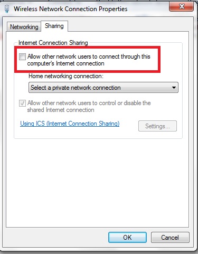This screenshot has width=198, height=254.
Task: Enable the Internet connection sharing checkbox
Action: click(22, 57)
